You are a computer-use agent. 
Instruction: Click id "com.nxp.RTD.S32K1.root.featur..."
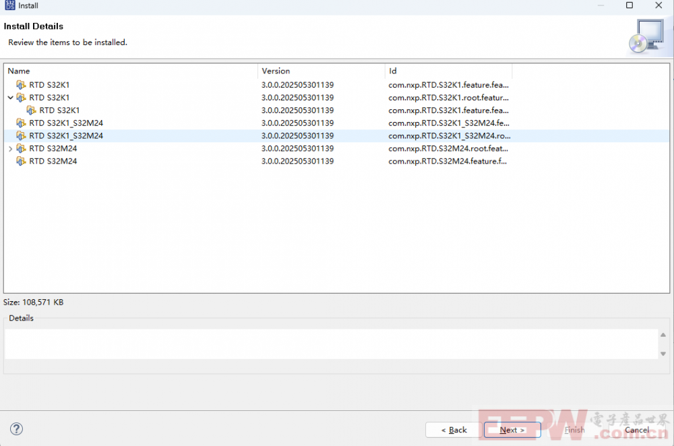click(449, 98)
